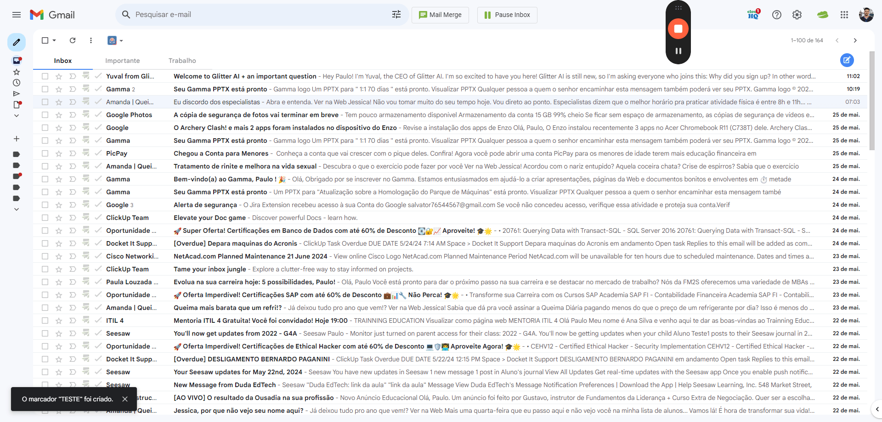882x422 pixels.
Task: Star the Gamma email received at 10:19
Action: click(x=59, y=89)
